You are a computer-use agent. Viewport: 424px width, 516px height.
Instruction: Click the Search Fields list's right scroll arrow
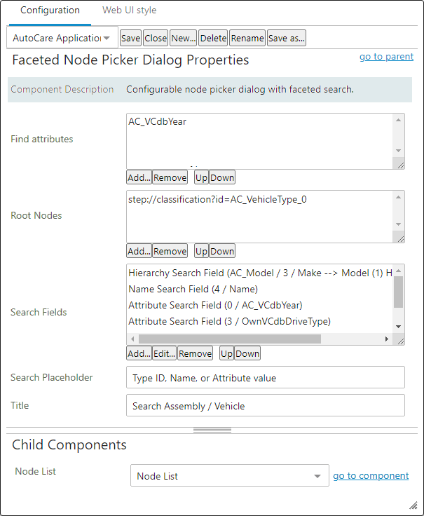pyautogui.click(x=386, y=339)
